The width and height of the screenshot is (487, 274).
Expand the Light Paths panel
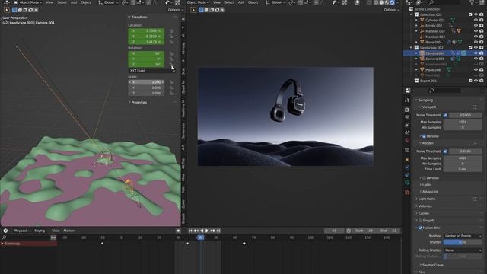(x=427, y=199)
